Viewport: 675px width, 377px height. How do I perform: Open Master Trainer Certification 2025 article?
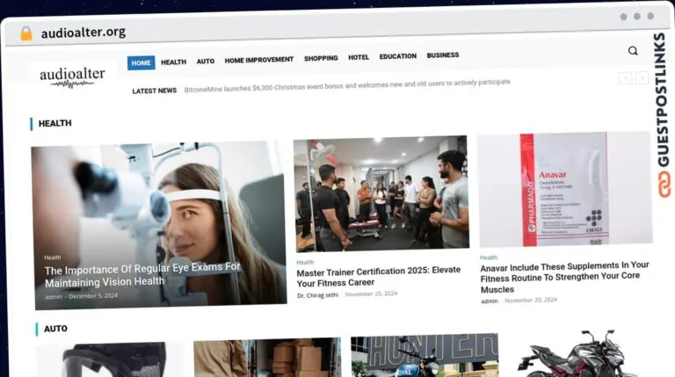(379, 276)
